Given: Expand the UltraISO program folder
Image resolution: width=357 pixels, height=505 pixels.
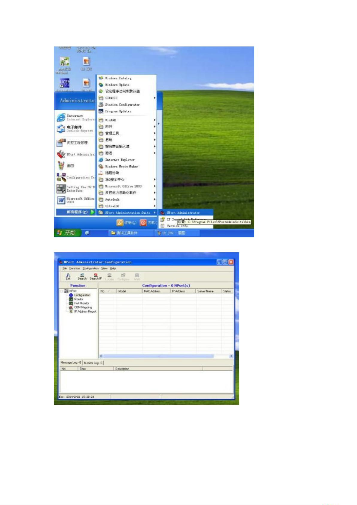Looking at the screenshot, I should pos(127,206).
